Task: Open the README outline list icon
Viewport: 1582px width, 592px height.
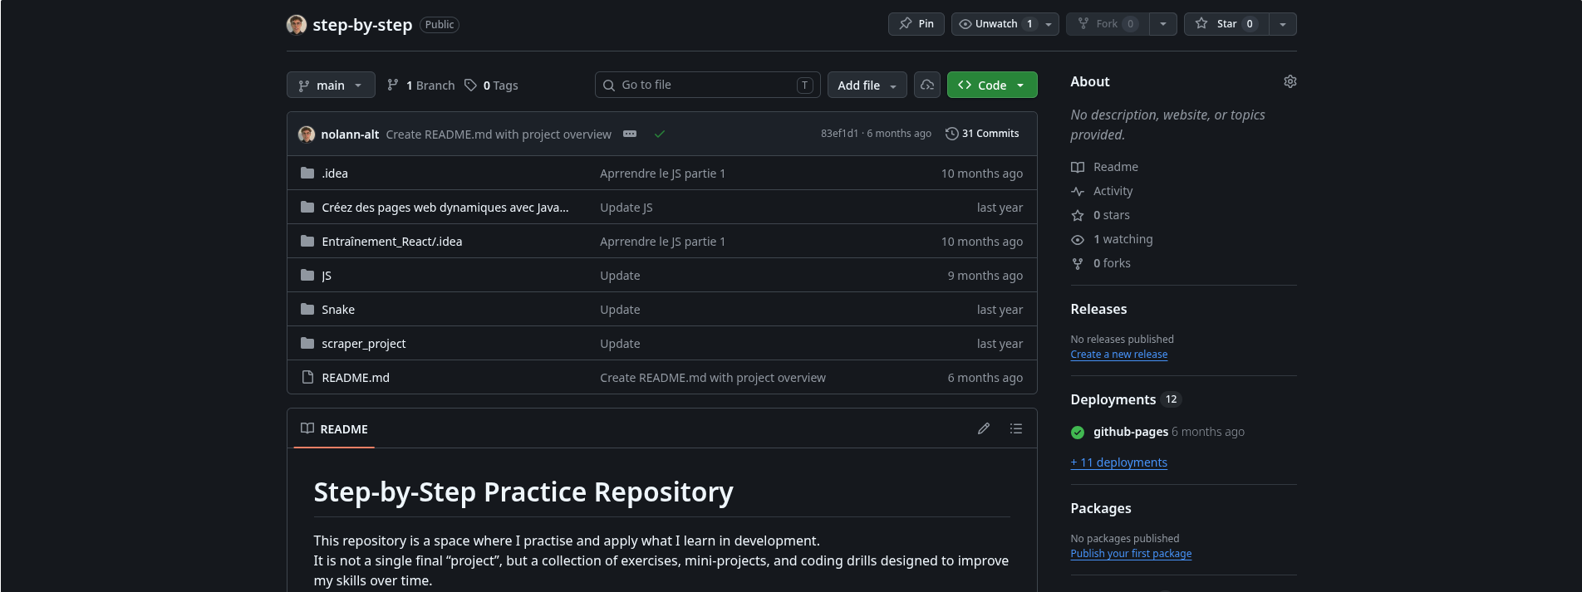Action: tap(1016, 428)
